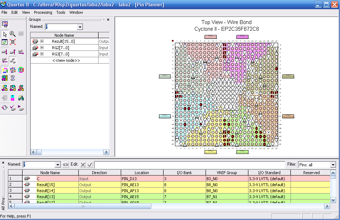Viewport: 340px width, 220px height.
Task: Open the Groups panel options arrow
Action: [104, 19]
